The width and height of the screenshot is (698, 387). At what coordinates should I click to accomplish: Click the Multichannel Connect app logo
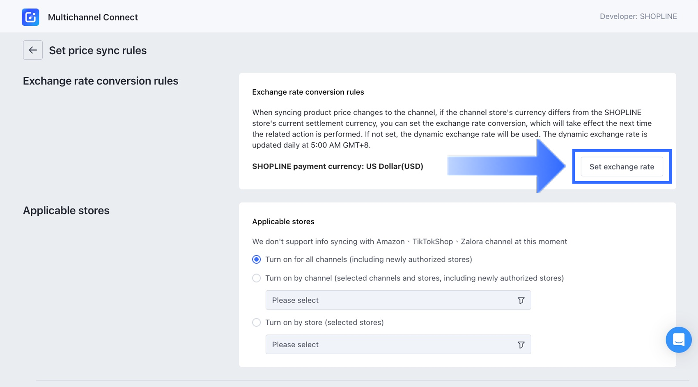point(30,17)
